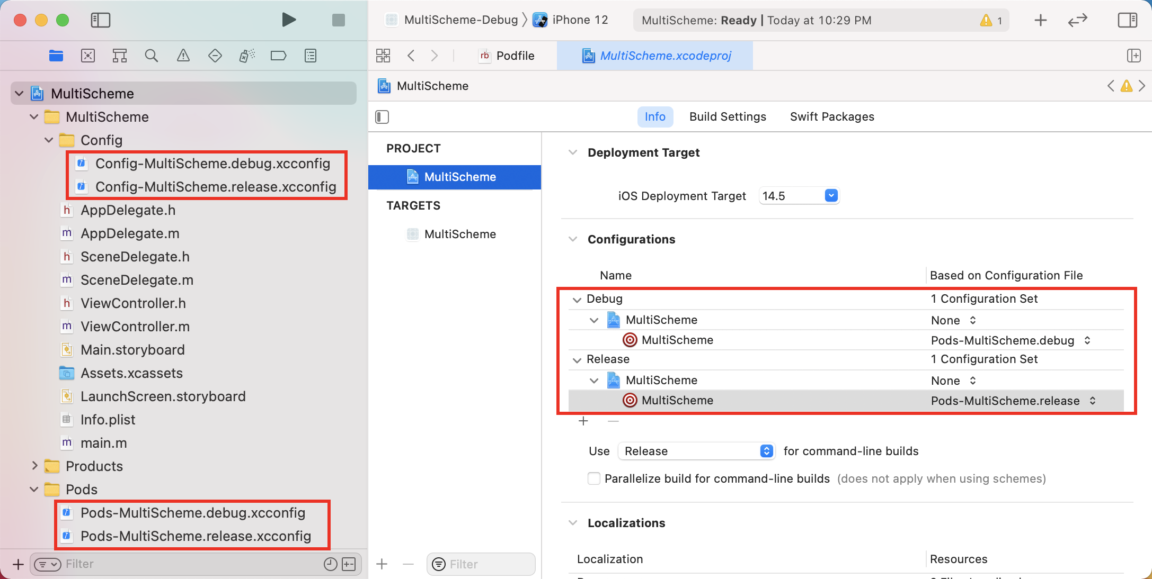1152x579 pixels.
Task: Toggle the navigator sidebar visibility
Action: 100,20
